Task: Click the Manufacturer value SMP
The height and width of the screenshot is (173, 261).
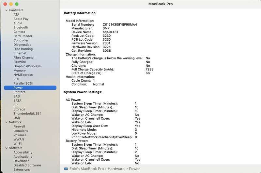Action: coord(106,29)
